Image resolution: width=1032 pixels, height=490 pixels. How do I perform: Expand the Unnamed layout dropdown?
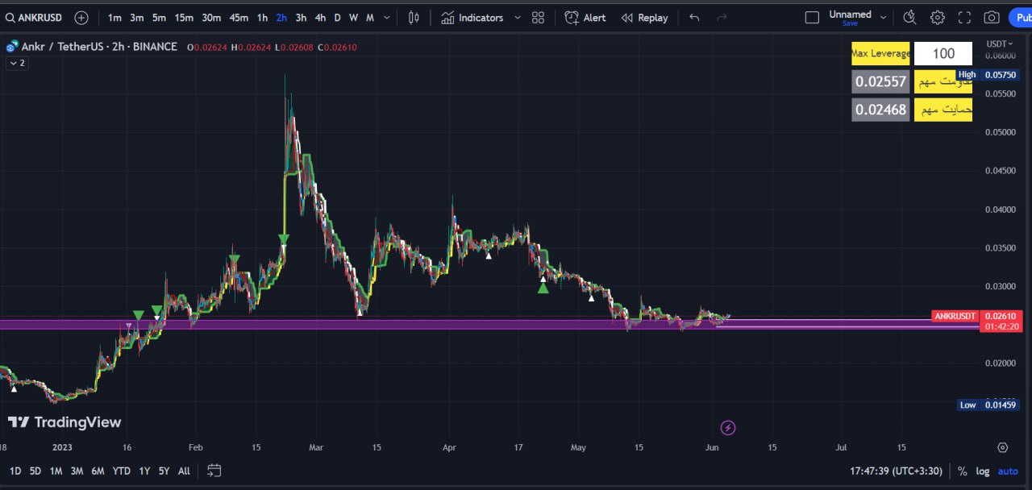[883, 18]
